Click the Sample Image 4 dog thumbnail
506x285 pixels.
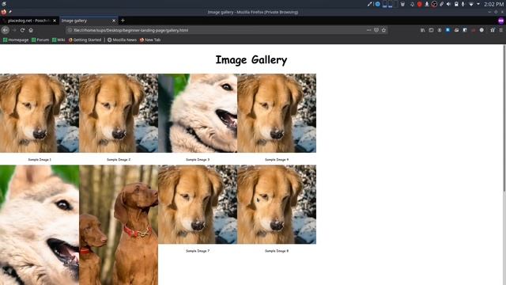click(277, 113)
